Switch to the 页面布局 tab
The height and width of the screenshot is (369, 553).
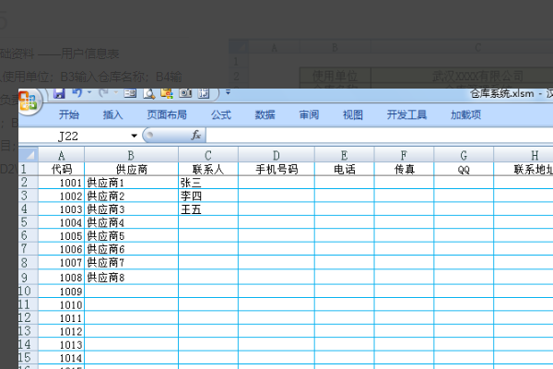pyautogui.click(x=167, y=114)
